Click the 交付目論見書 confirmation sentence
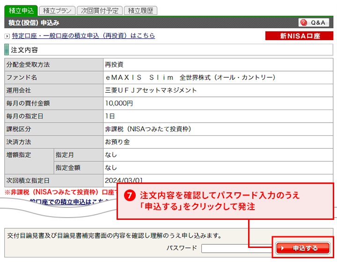 pos(115,236)
